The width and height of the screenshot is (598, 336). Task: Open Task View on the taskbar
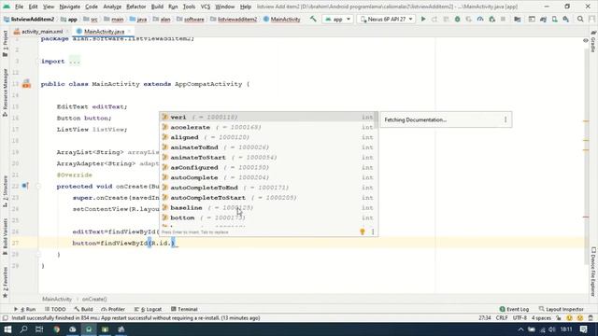(x=39, y=329)
